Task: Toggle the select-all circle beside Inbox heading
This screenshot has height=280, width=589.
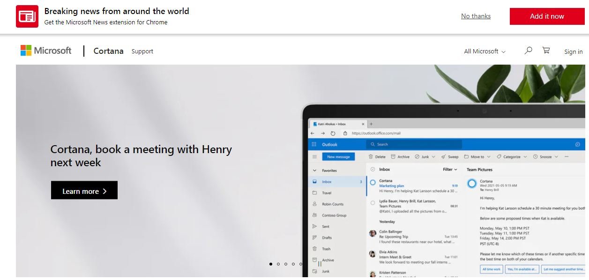Action: tap(373, 169)
